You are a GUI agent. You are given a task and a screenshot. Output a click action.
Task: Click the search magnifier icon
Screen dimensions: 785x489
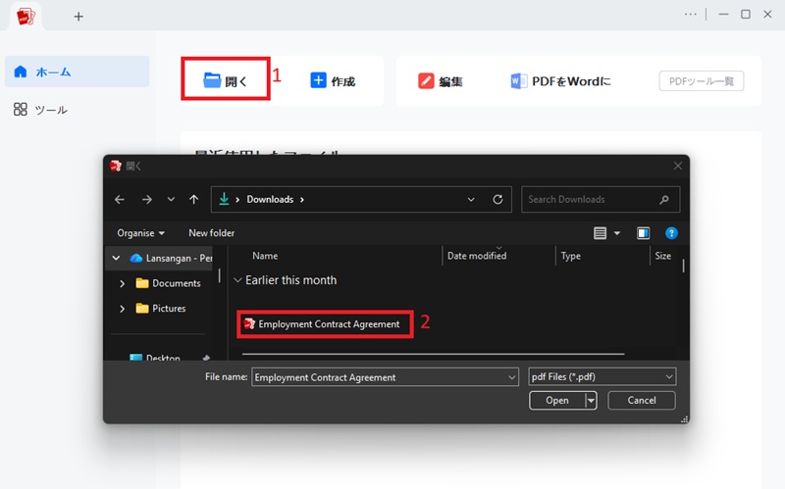tap(664, 200)
